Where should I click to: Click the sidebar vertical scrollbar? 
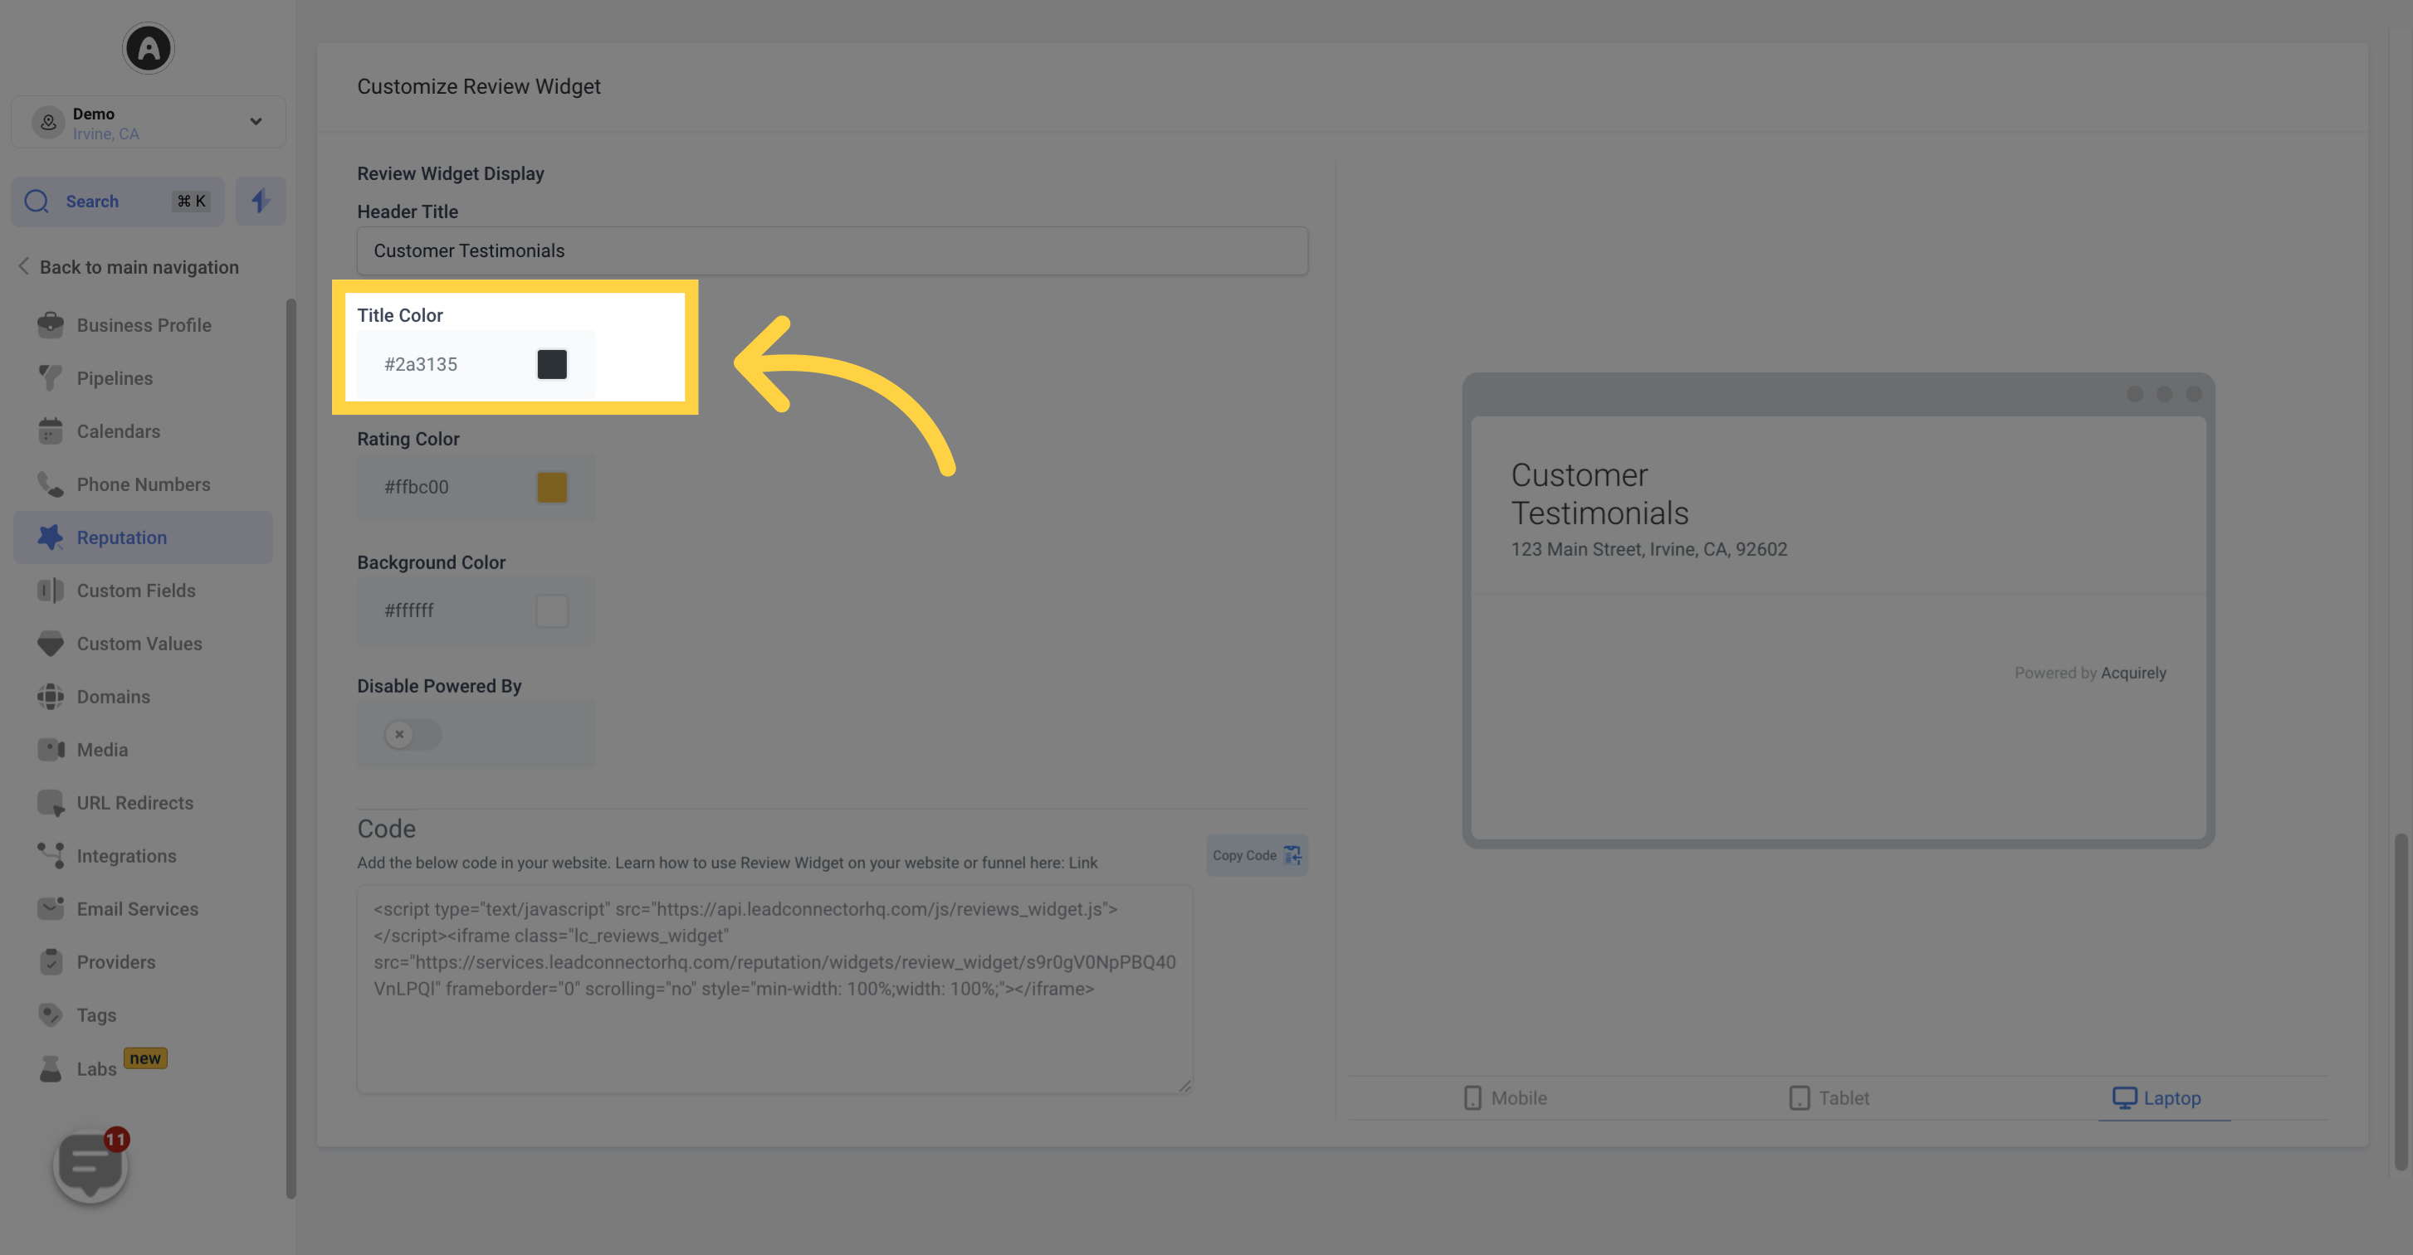click(x=291, y=749)
